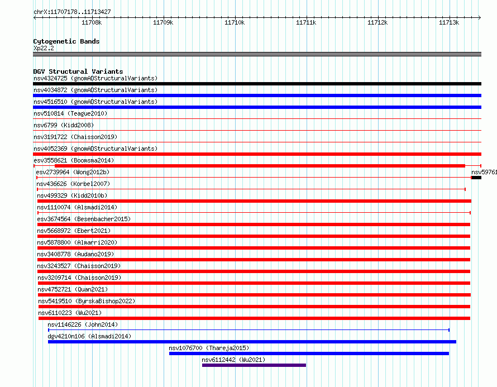
Task: Open variant nsv3408778 (Audano2019)
Action: (75, 254)
